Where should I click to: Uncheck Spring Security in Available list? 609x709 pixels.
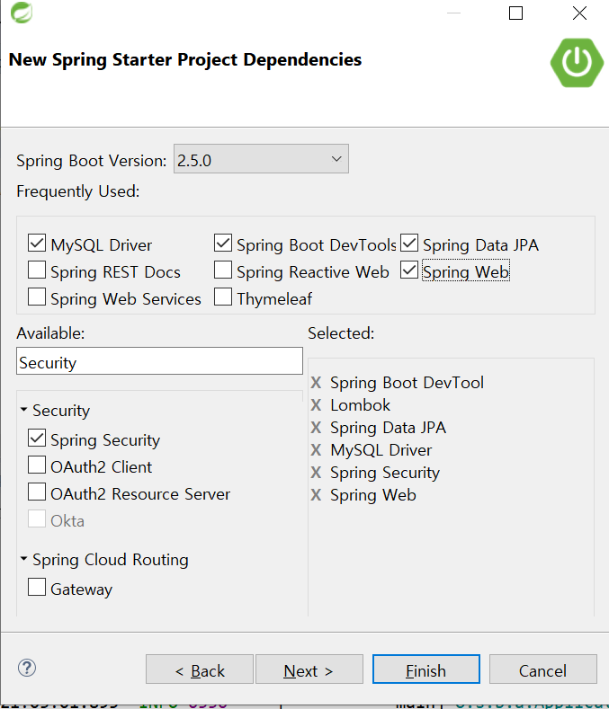(37, 439)
